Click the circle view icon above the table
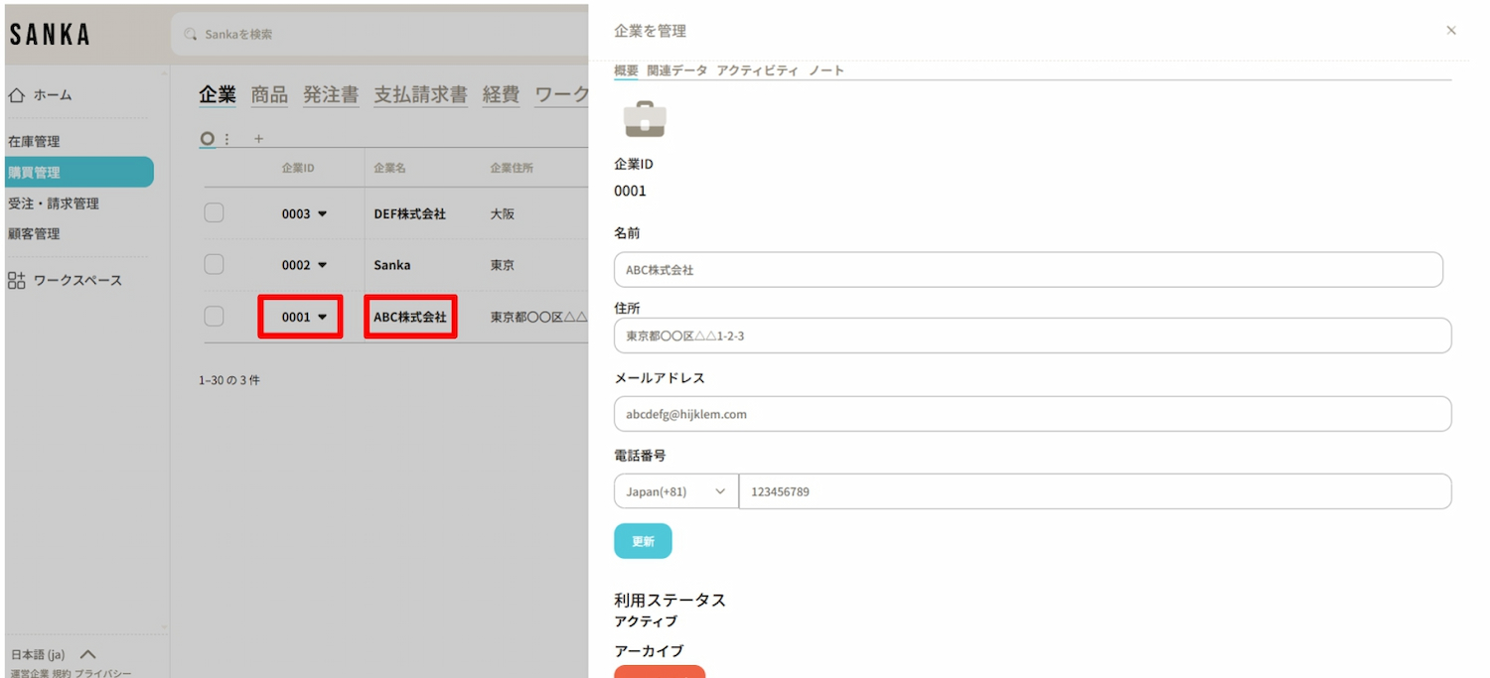The width and height of the screenshot is (1490, 678). pos(207,139)
